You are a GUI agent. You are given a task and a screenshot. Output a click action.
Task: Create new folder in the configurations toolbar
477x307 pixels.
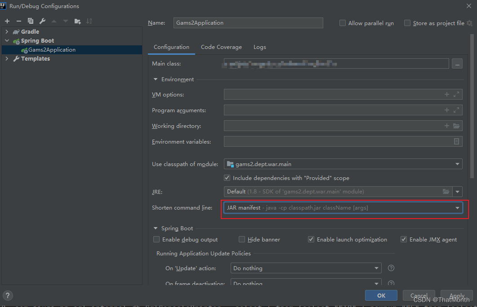coord(78,21)
